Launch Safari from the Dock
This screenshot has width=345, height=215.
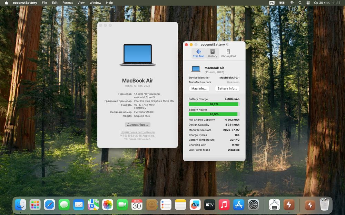coord(49,205)
